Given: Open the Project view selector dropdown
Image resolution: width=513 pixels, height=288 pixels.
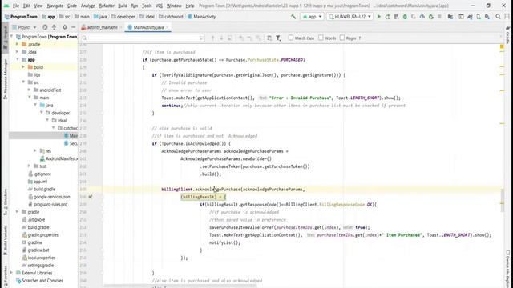Looking at the screenshot, I should [x=24, y=27].
